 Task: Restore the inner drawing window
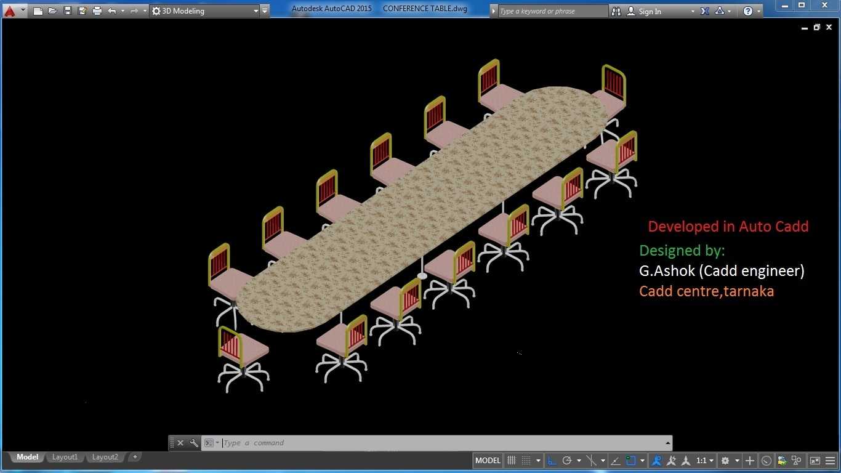coord(817,27)
